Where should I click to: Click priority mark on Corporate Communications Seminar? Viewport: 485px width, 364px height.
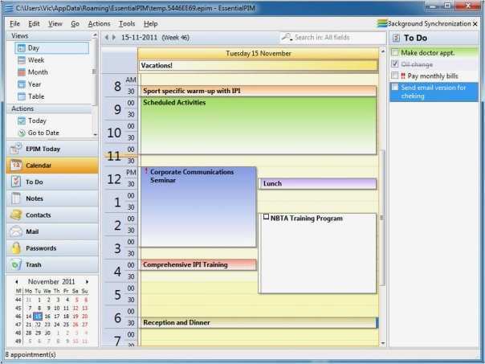pyautogui.click(x=146, y=170)
